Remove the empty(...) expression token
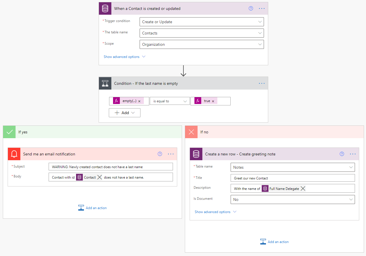Image resolution: width=366 pixels, height=256 pixels. click(139, 101)
